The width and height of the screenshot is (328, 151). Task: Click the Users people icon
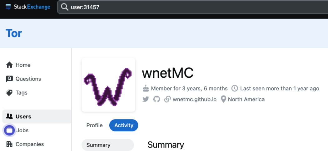(x=9, y=116)
